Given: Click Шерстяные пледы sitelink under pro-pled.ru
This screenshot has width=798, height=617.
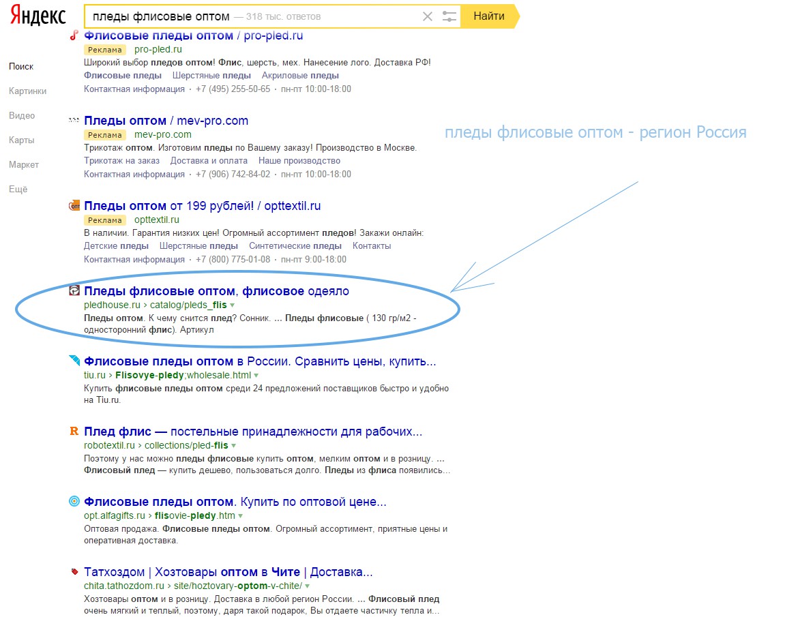Looking at the screenshot, I should 211,75.
